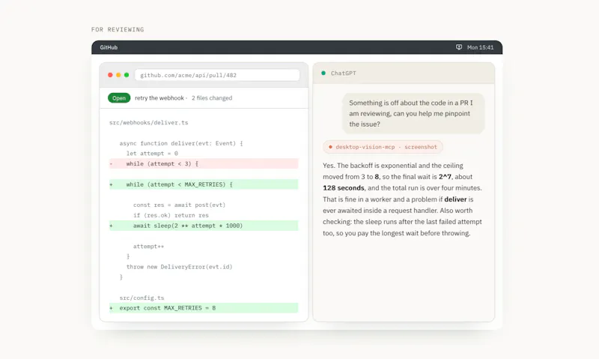The height and width of the screenshot is (359, 599).
Task: Select the added line 'export const MAX_RETRIES = 8'
Action: pyautogui.click(x=204, y=308)
